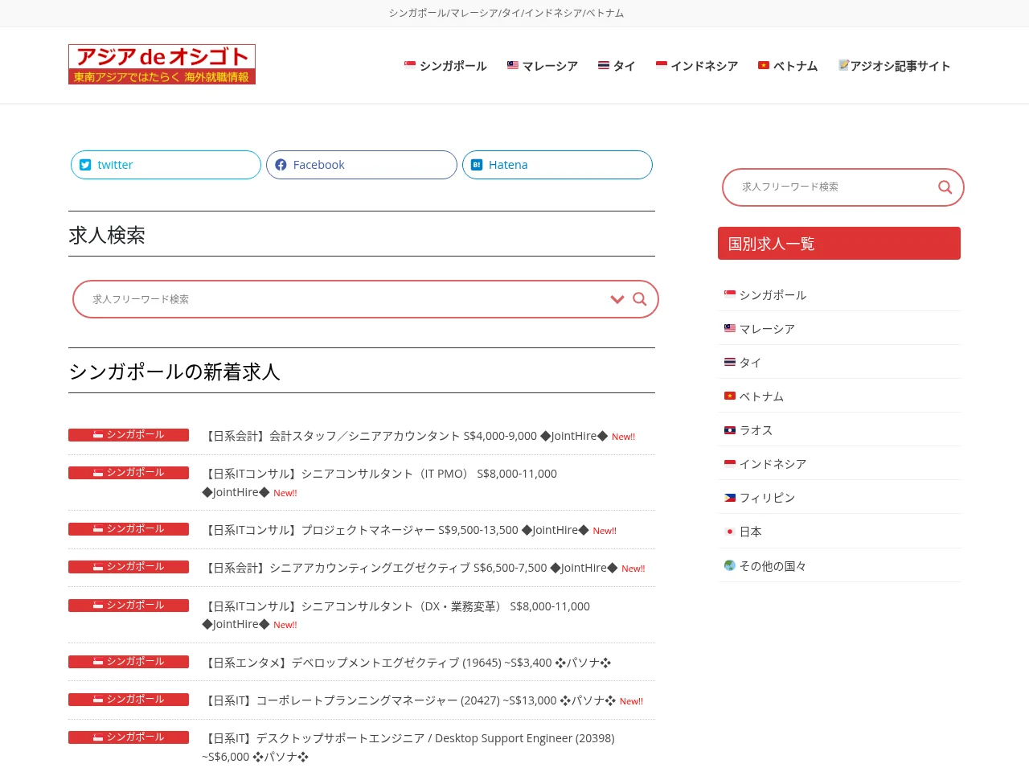Click the シンガポール tag beside コーポレートプランニングマネージャー listing

pos(129,700)
